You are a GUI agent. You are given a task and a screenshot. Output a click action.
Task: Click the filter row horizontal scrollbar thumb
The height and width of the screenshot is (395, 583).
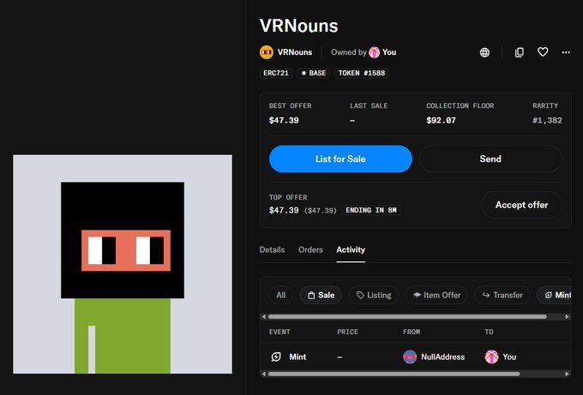(x=407, y=316)
